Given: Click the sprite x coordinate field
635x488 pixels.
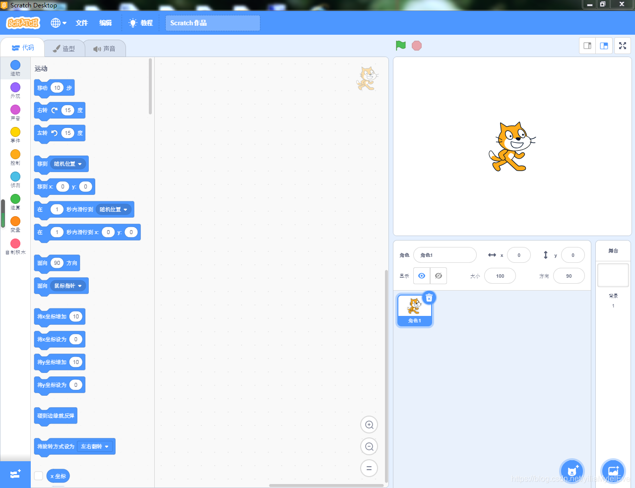Looking at the screenshot, I should (x=519, y=255).
